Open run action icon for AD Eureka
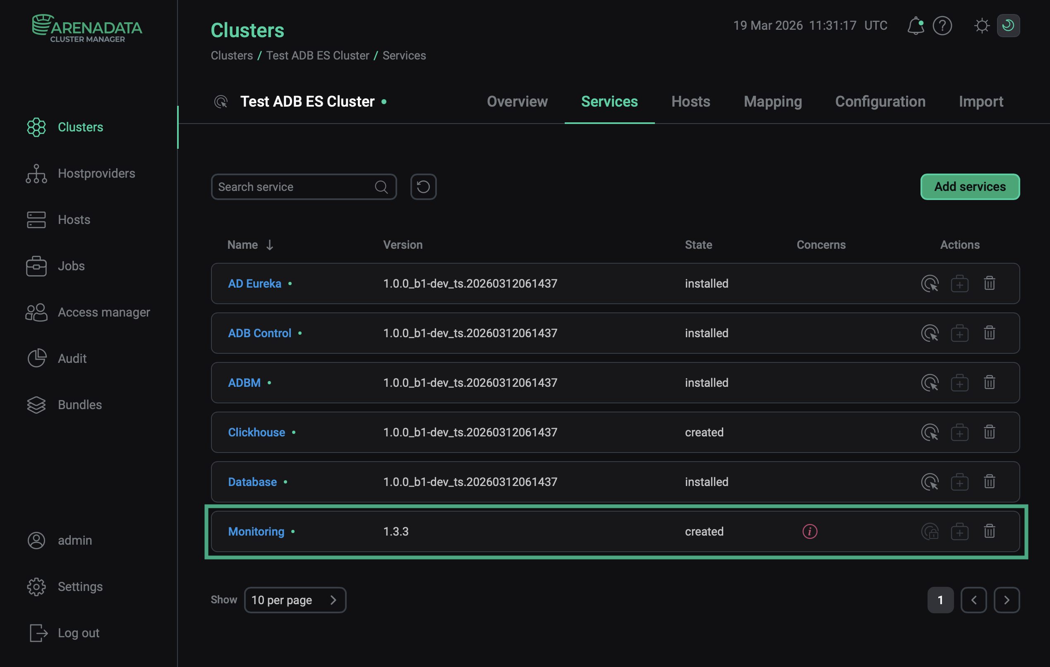The height and width of the screenshot is (667, 1050). 930,283
